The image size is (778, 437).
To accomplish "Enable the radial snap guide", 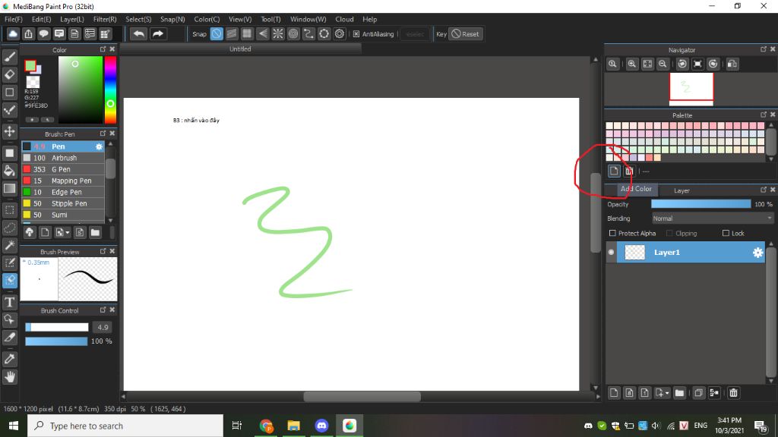I will pyautogui.click(x=278, y=33).
